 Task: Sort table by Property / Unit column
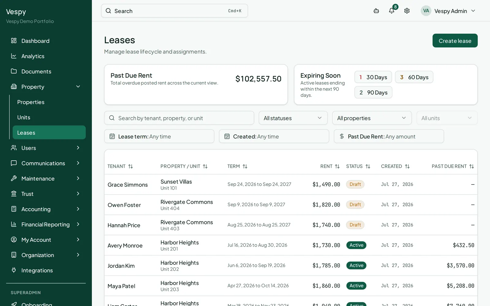(184, 166)
